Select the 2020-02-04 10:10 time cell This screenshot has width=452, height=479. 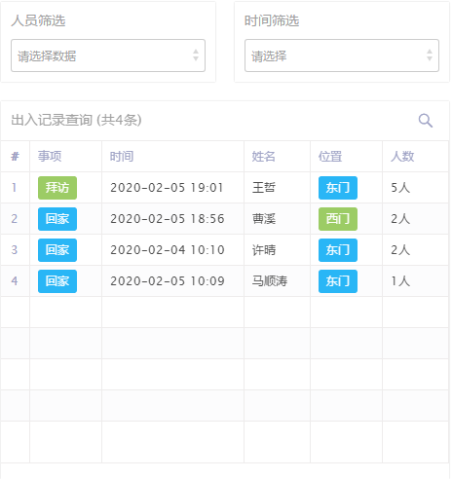click(168, 250)
